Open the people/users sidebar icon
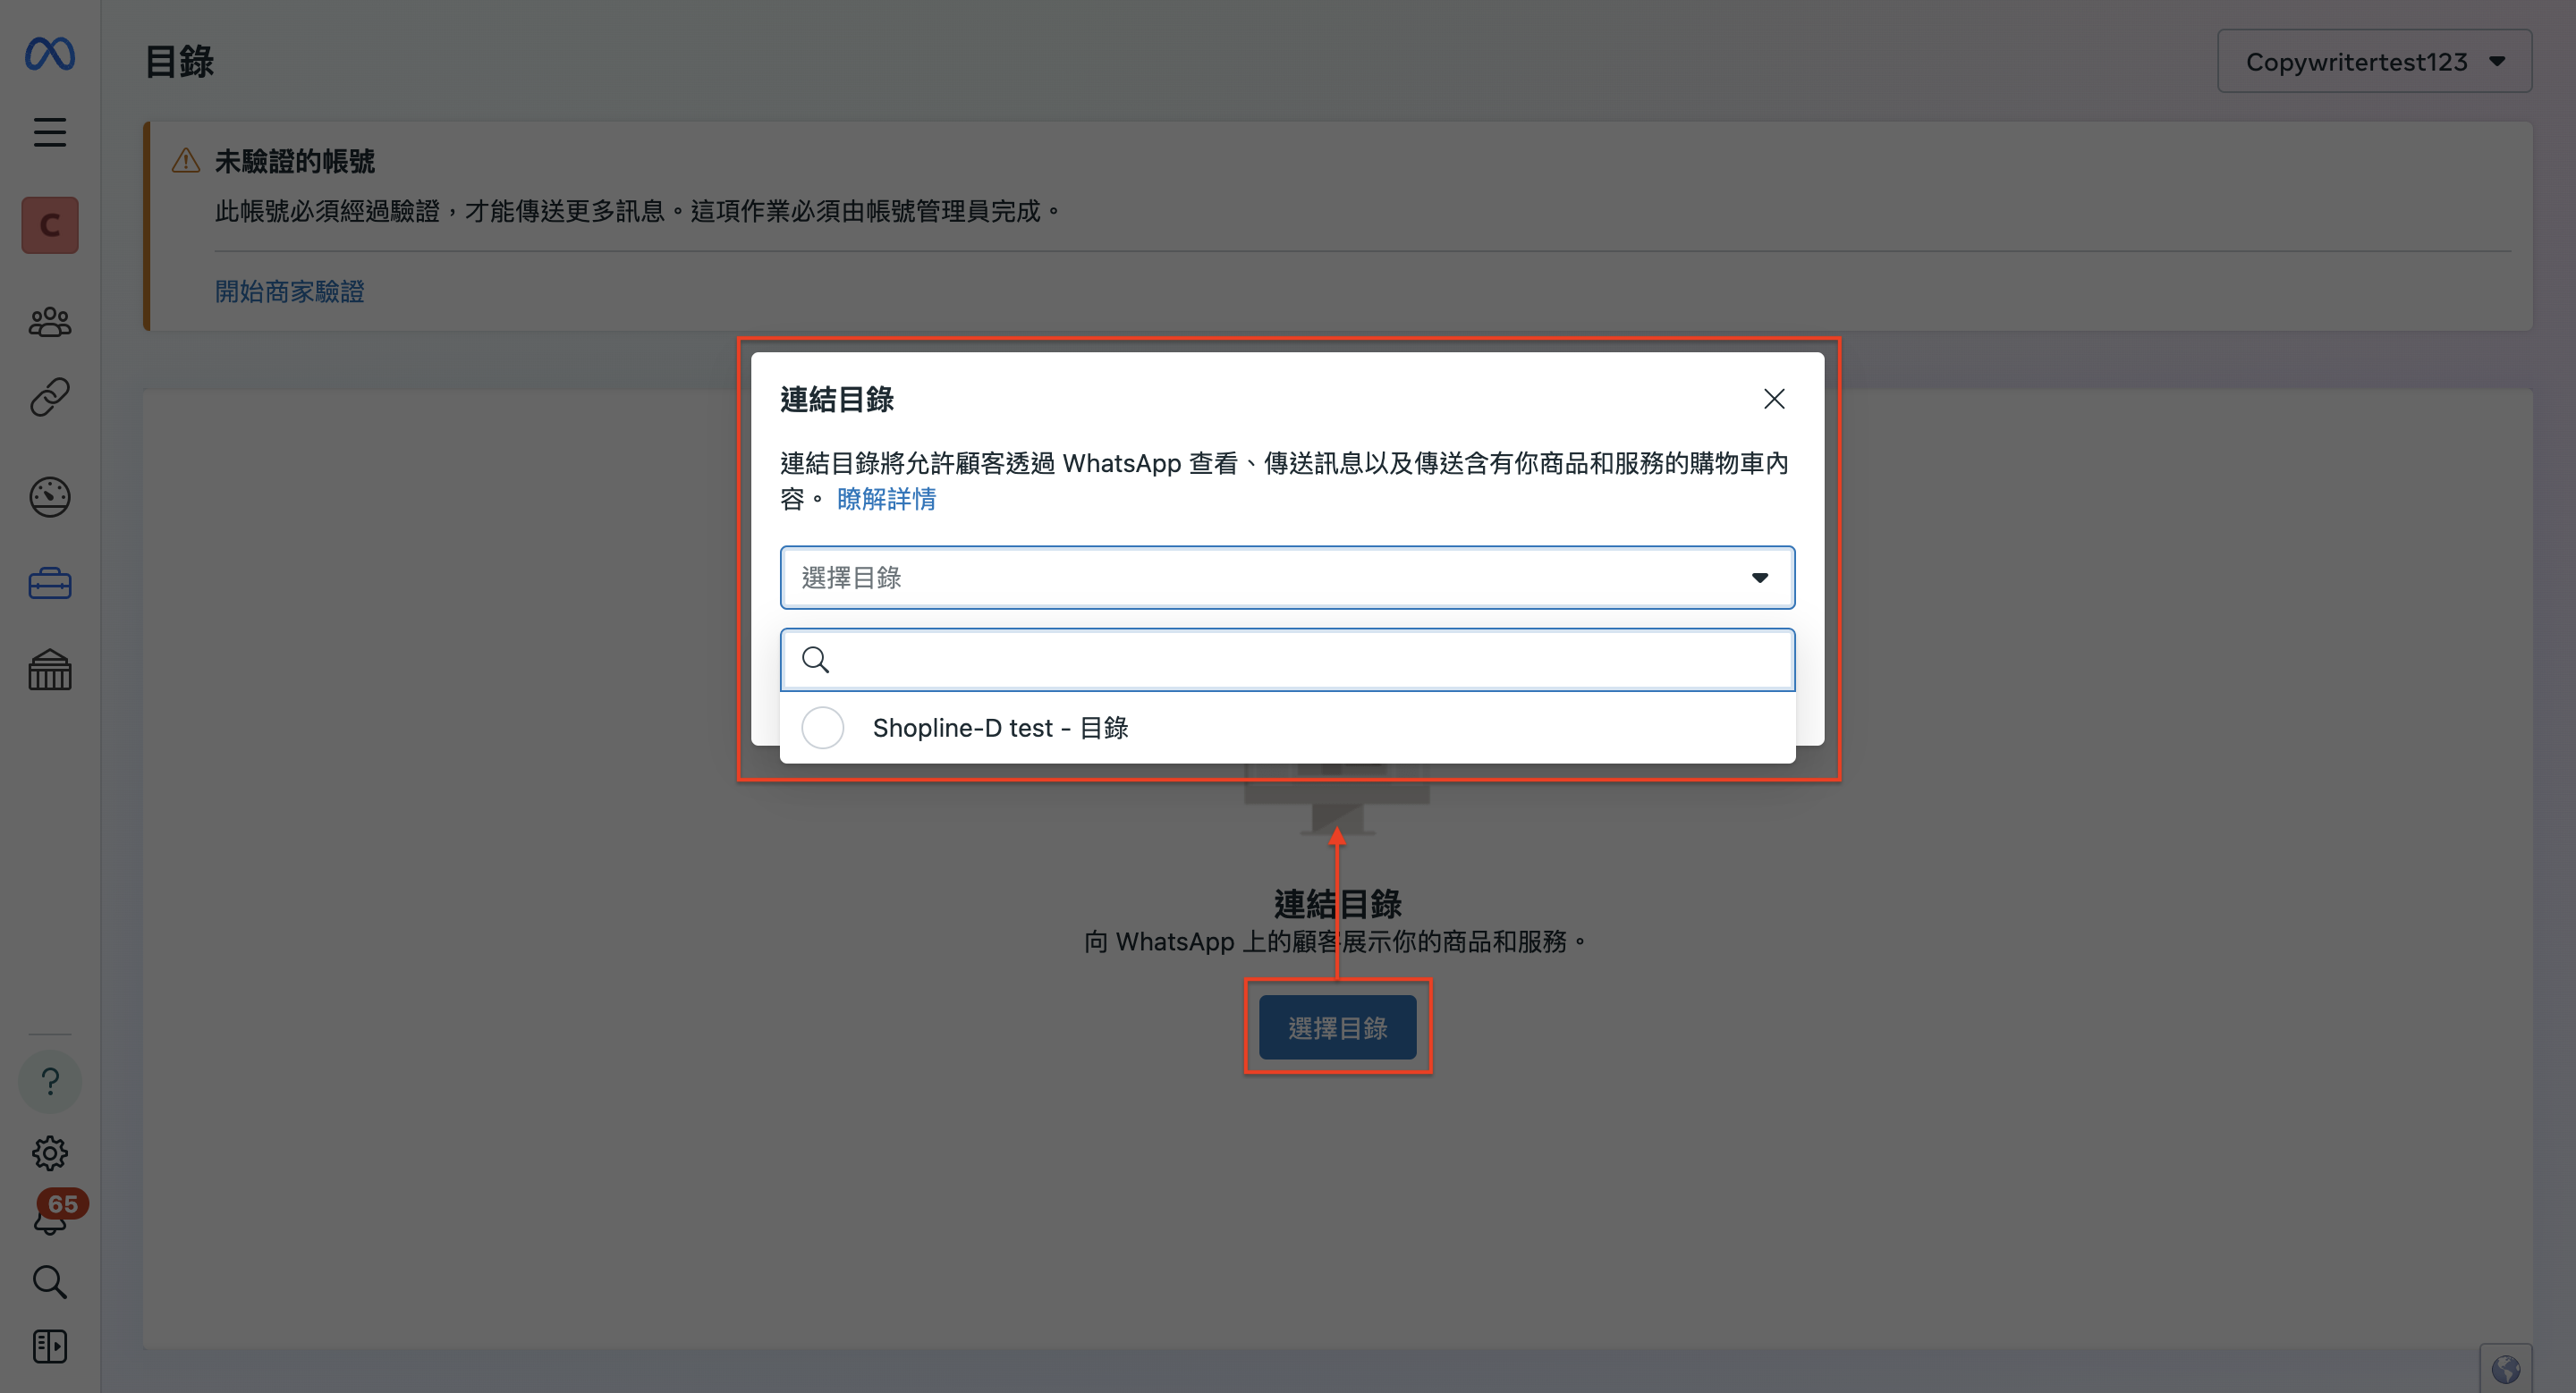This screenshot has height=1393, width=2576. click(50, 322)
